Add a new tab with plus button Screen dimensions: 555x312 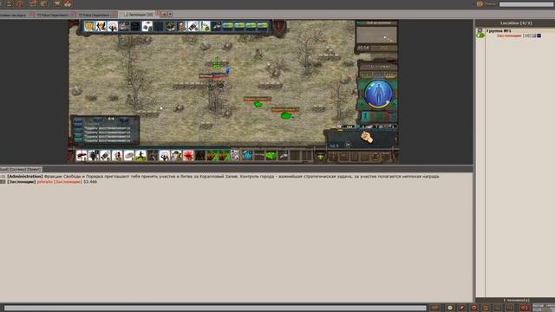coord(164,15)
